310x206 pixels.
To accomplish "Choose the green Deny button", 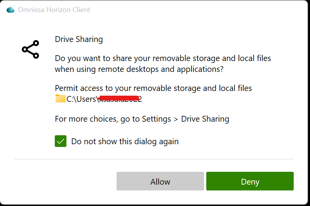I will pos(250,182).
